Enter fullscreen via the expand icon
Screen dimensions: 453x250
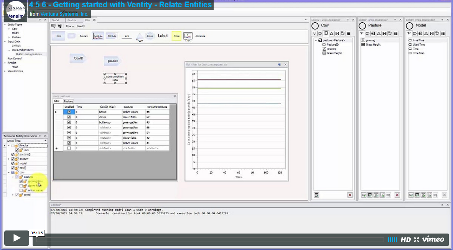[416, 240]
